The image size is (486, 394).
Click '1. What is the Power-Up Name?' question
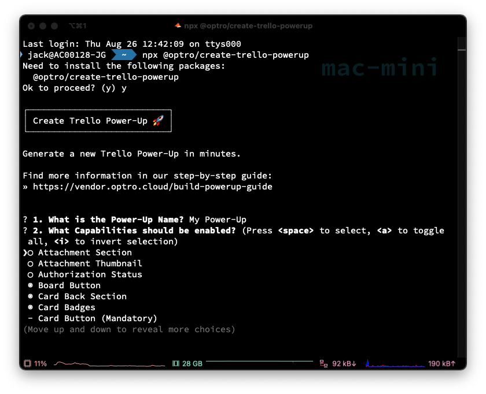(x=108, y=220)
